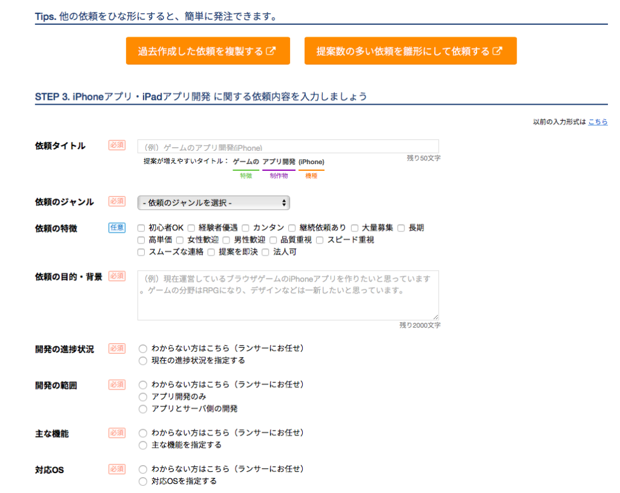Check the 男性歓迎 checkbox
Viewport: 620px width, 493px height.
(x=226, y=240)
